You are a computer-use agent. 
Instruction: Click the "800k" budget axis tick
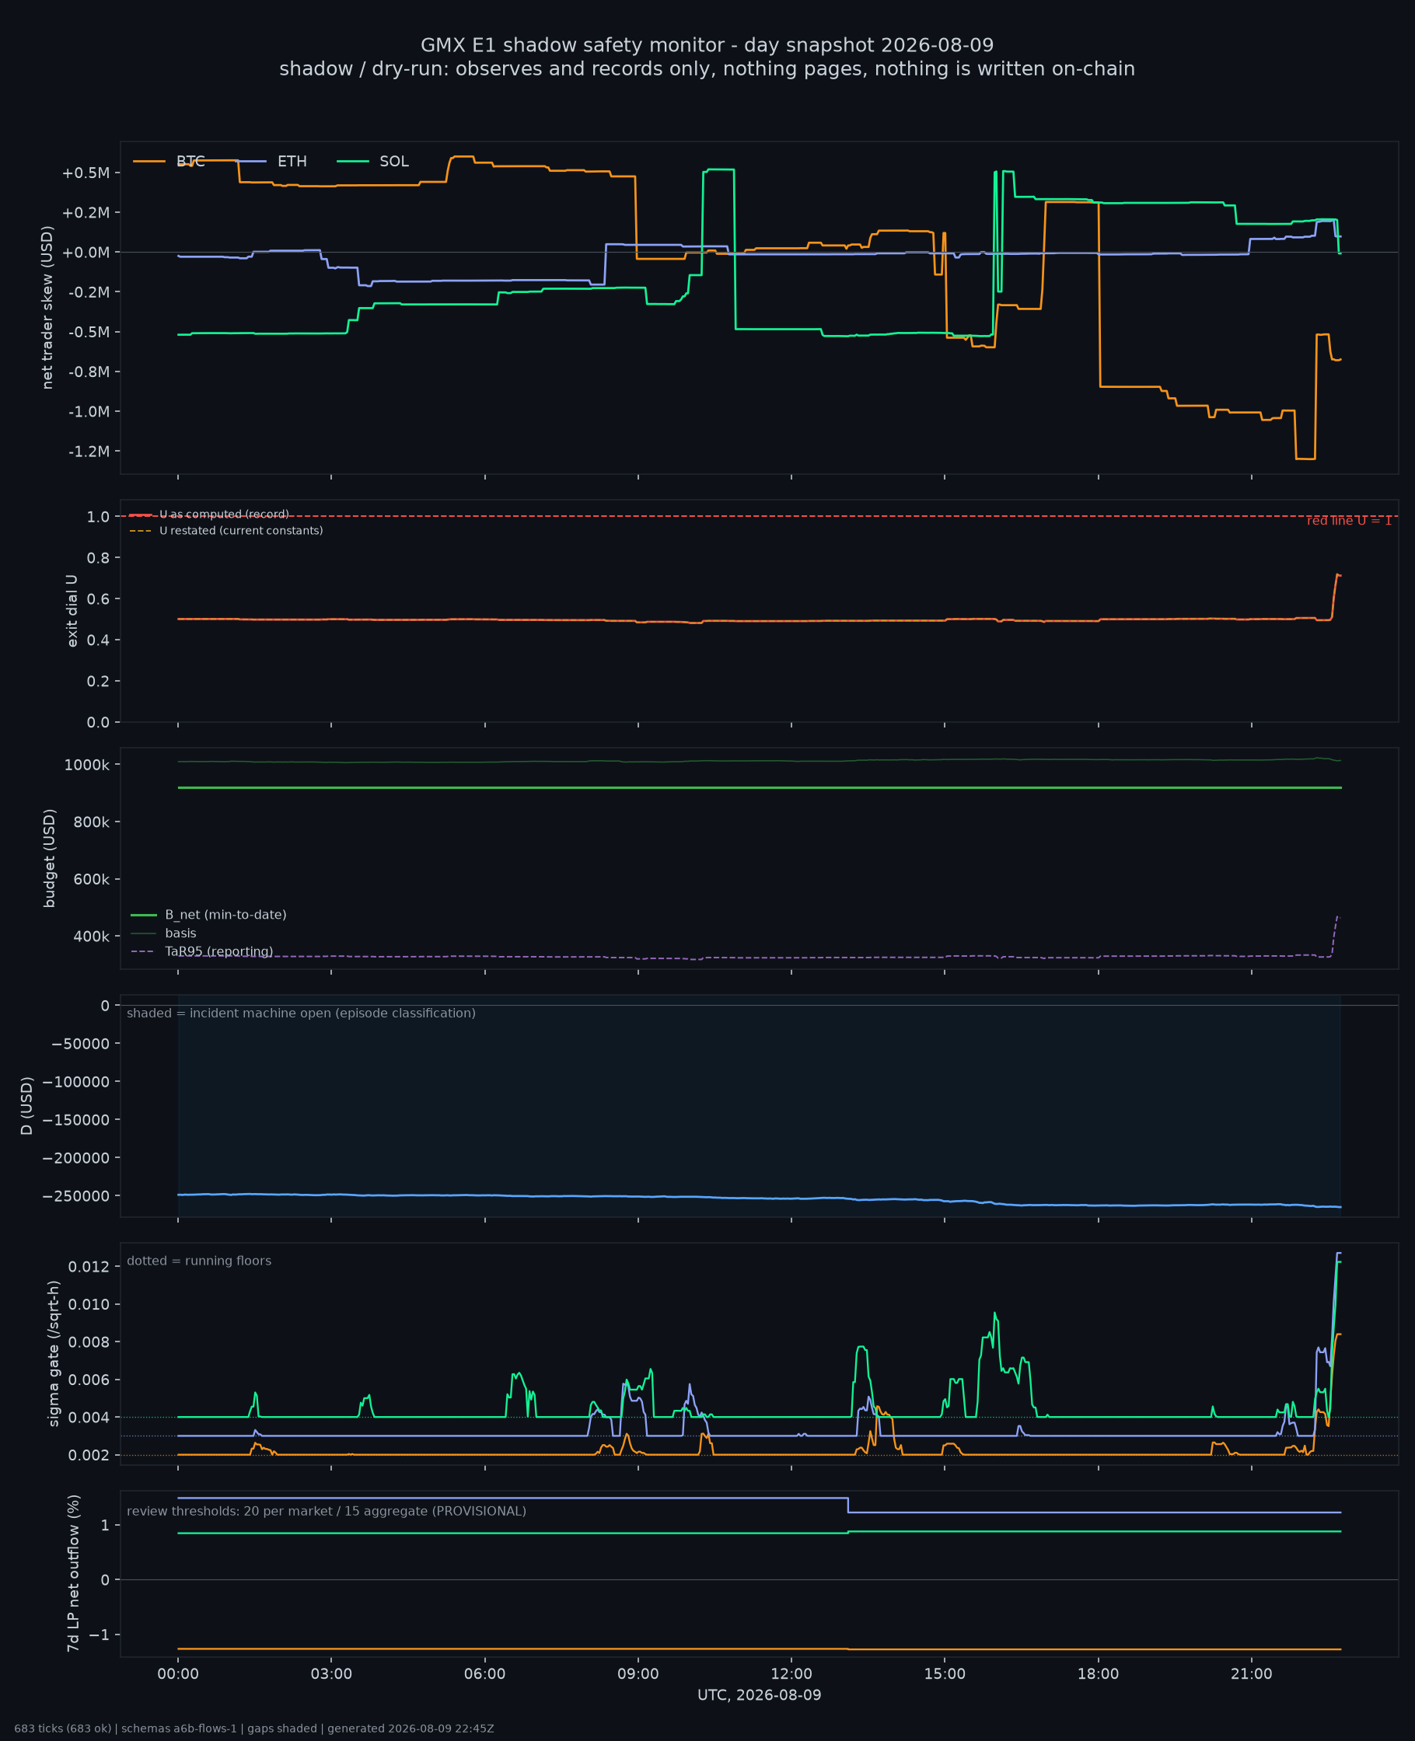click(x=91, y=822)
